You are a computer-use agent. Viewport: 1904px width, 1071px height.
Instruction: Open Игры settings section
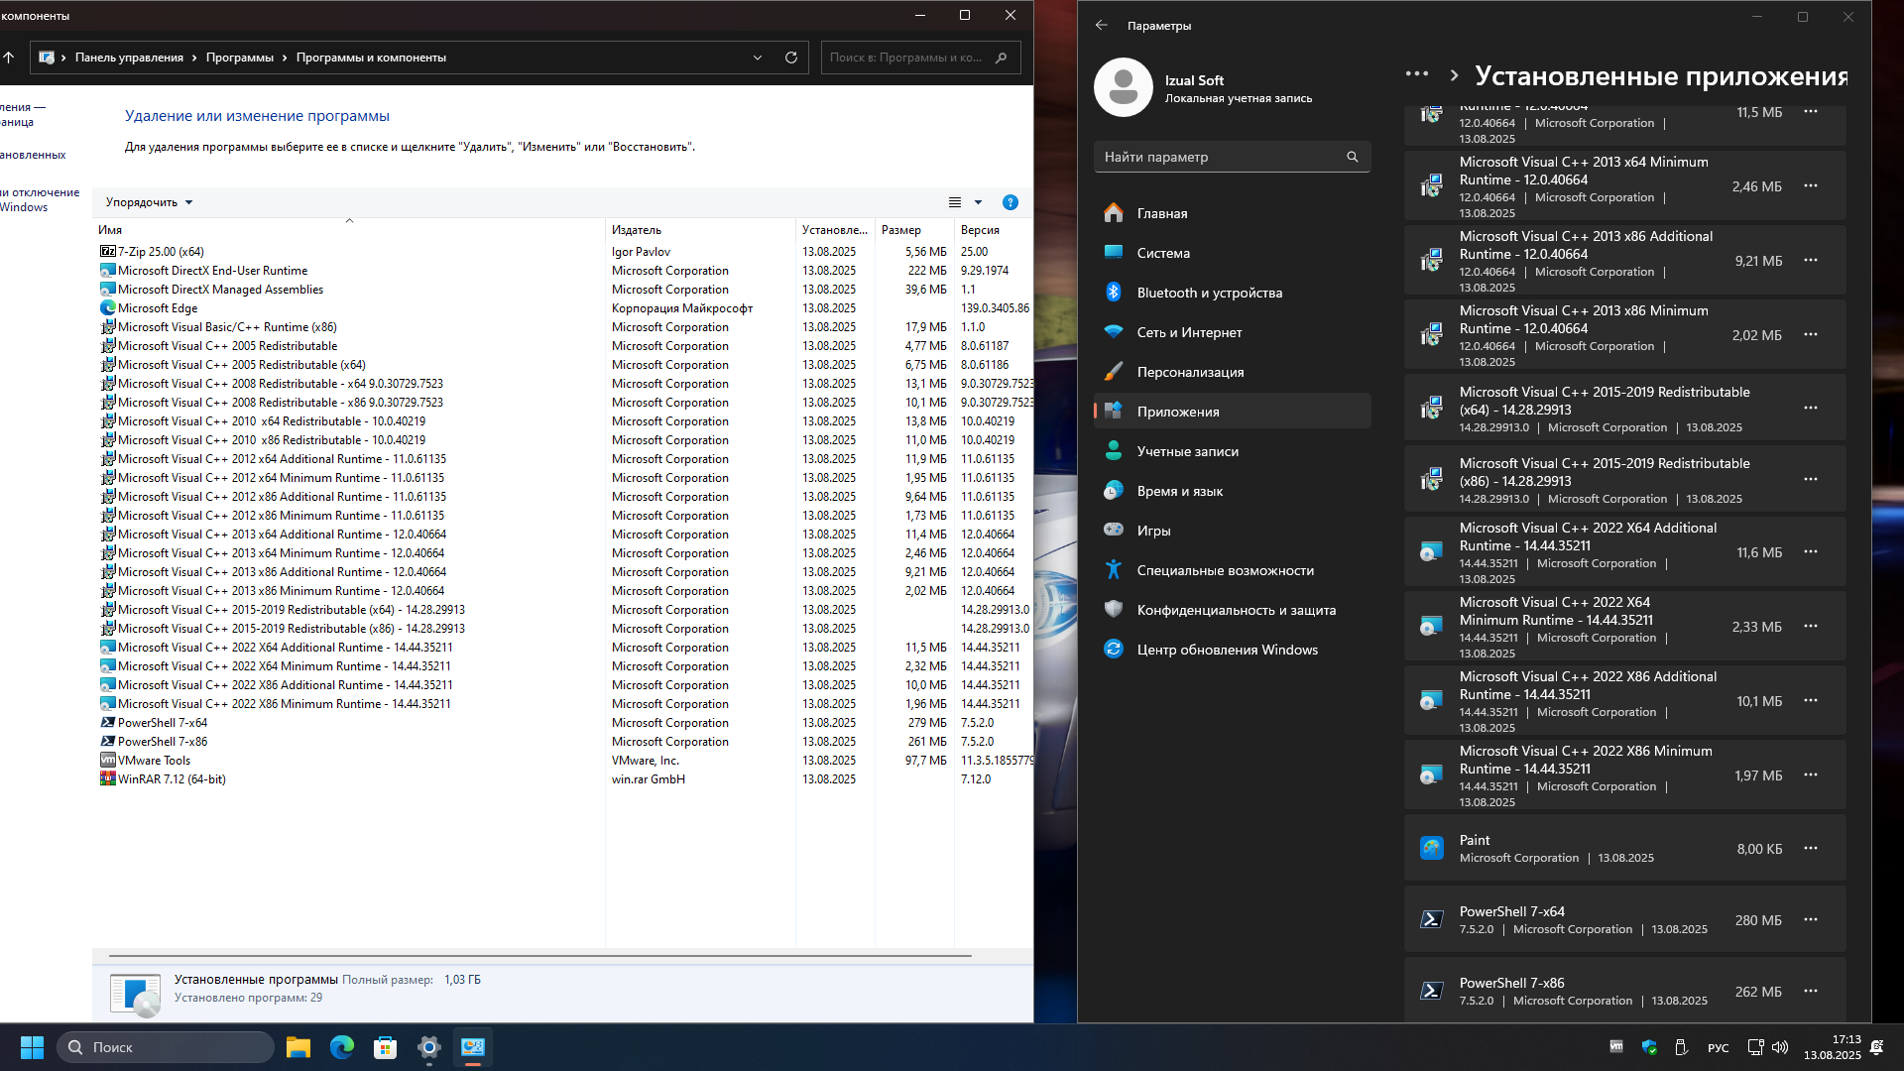1232,531
